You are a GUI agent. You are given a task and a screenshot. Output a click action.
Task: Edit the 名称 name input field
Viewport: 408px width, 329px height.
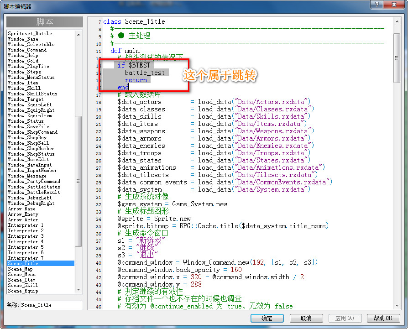click(51, 305)
